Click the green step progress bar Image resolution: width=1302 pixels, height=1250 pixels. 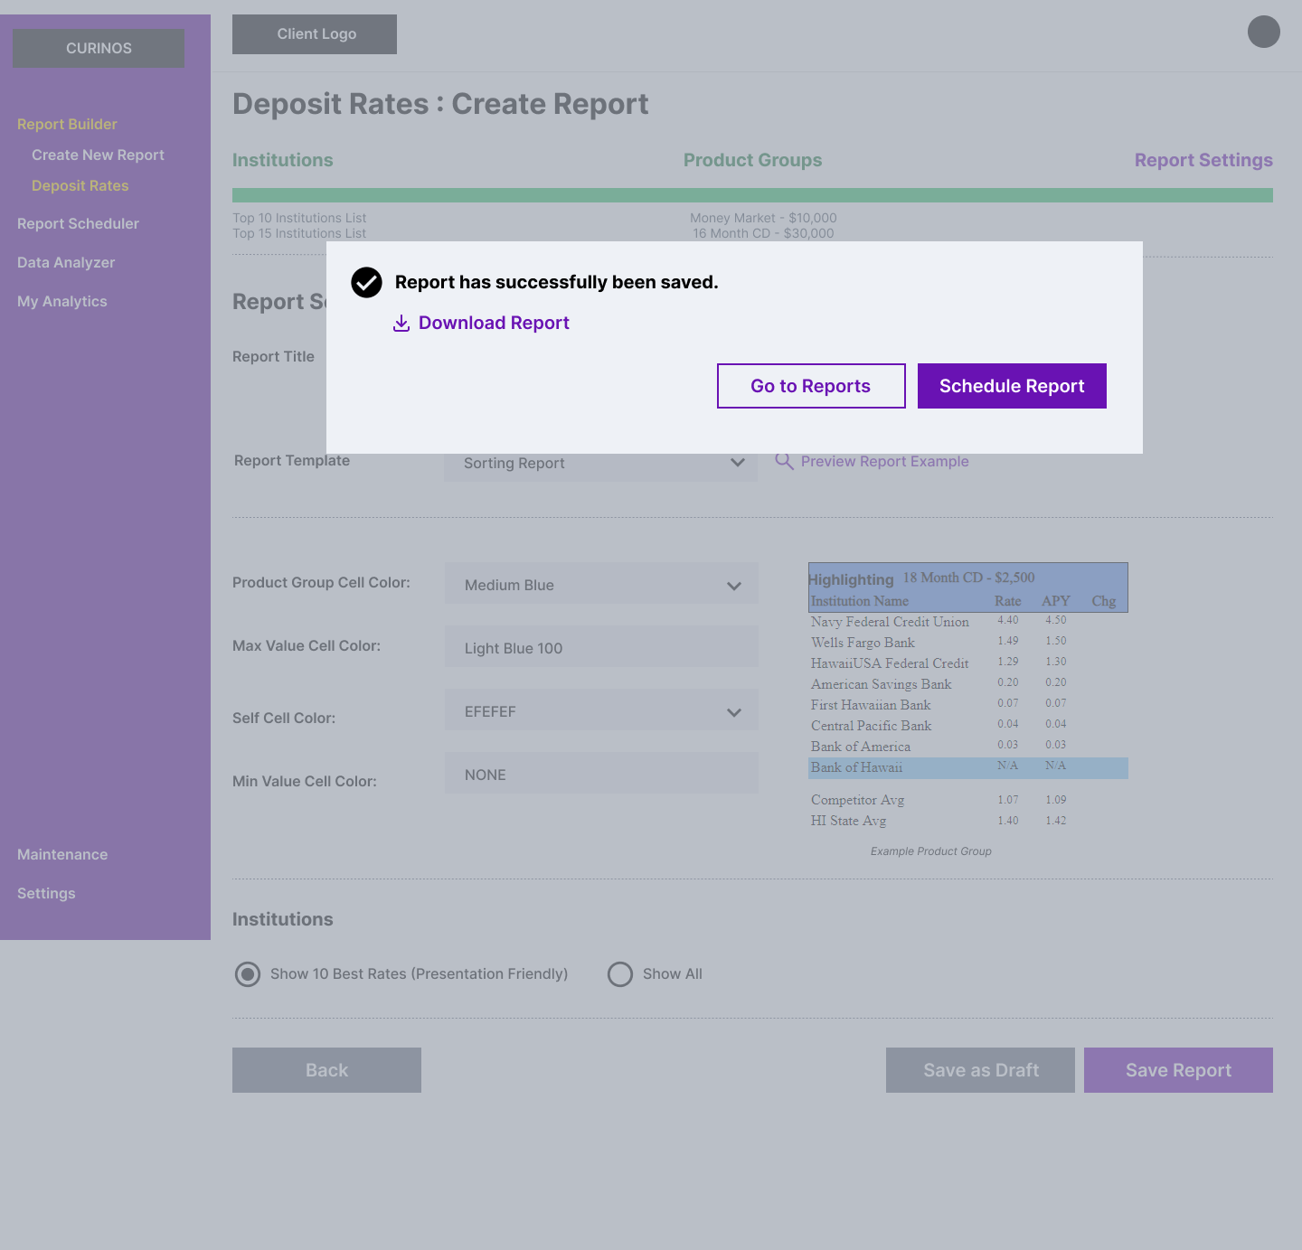tap(752, 195)
